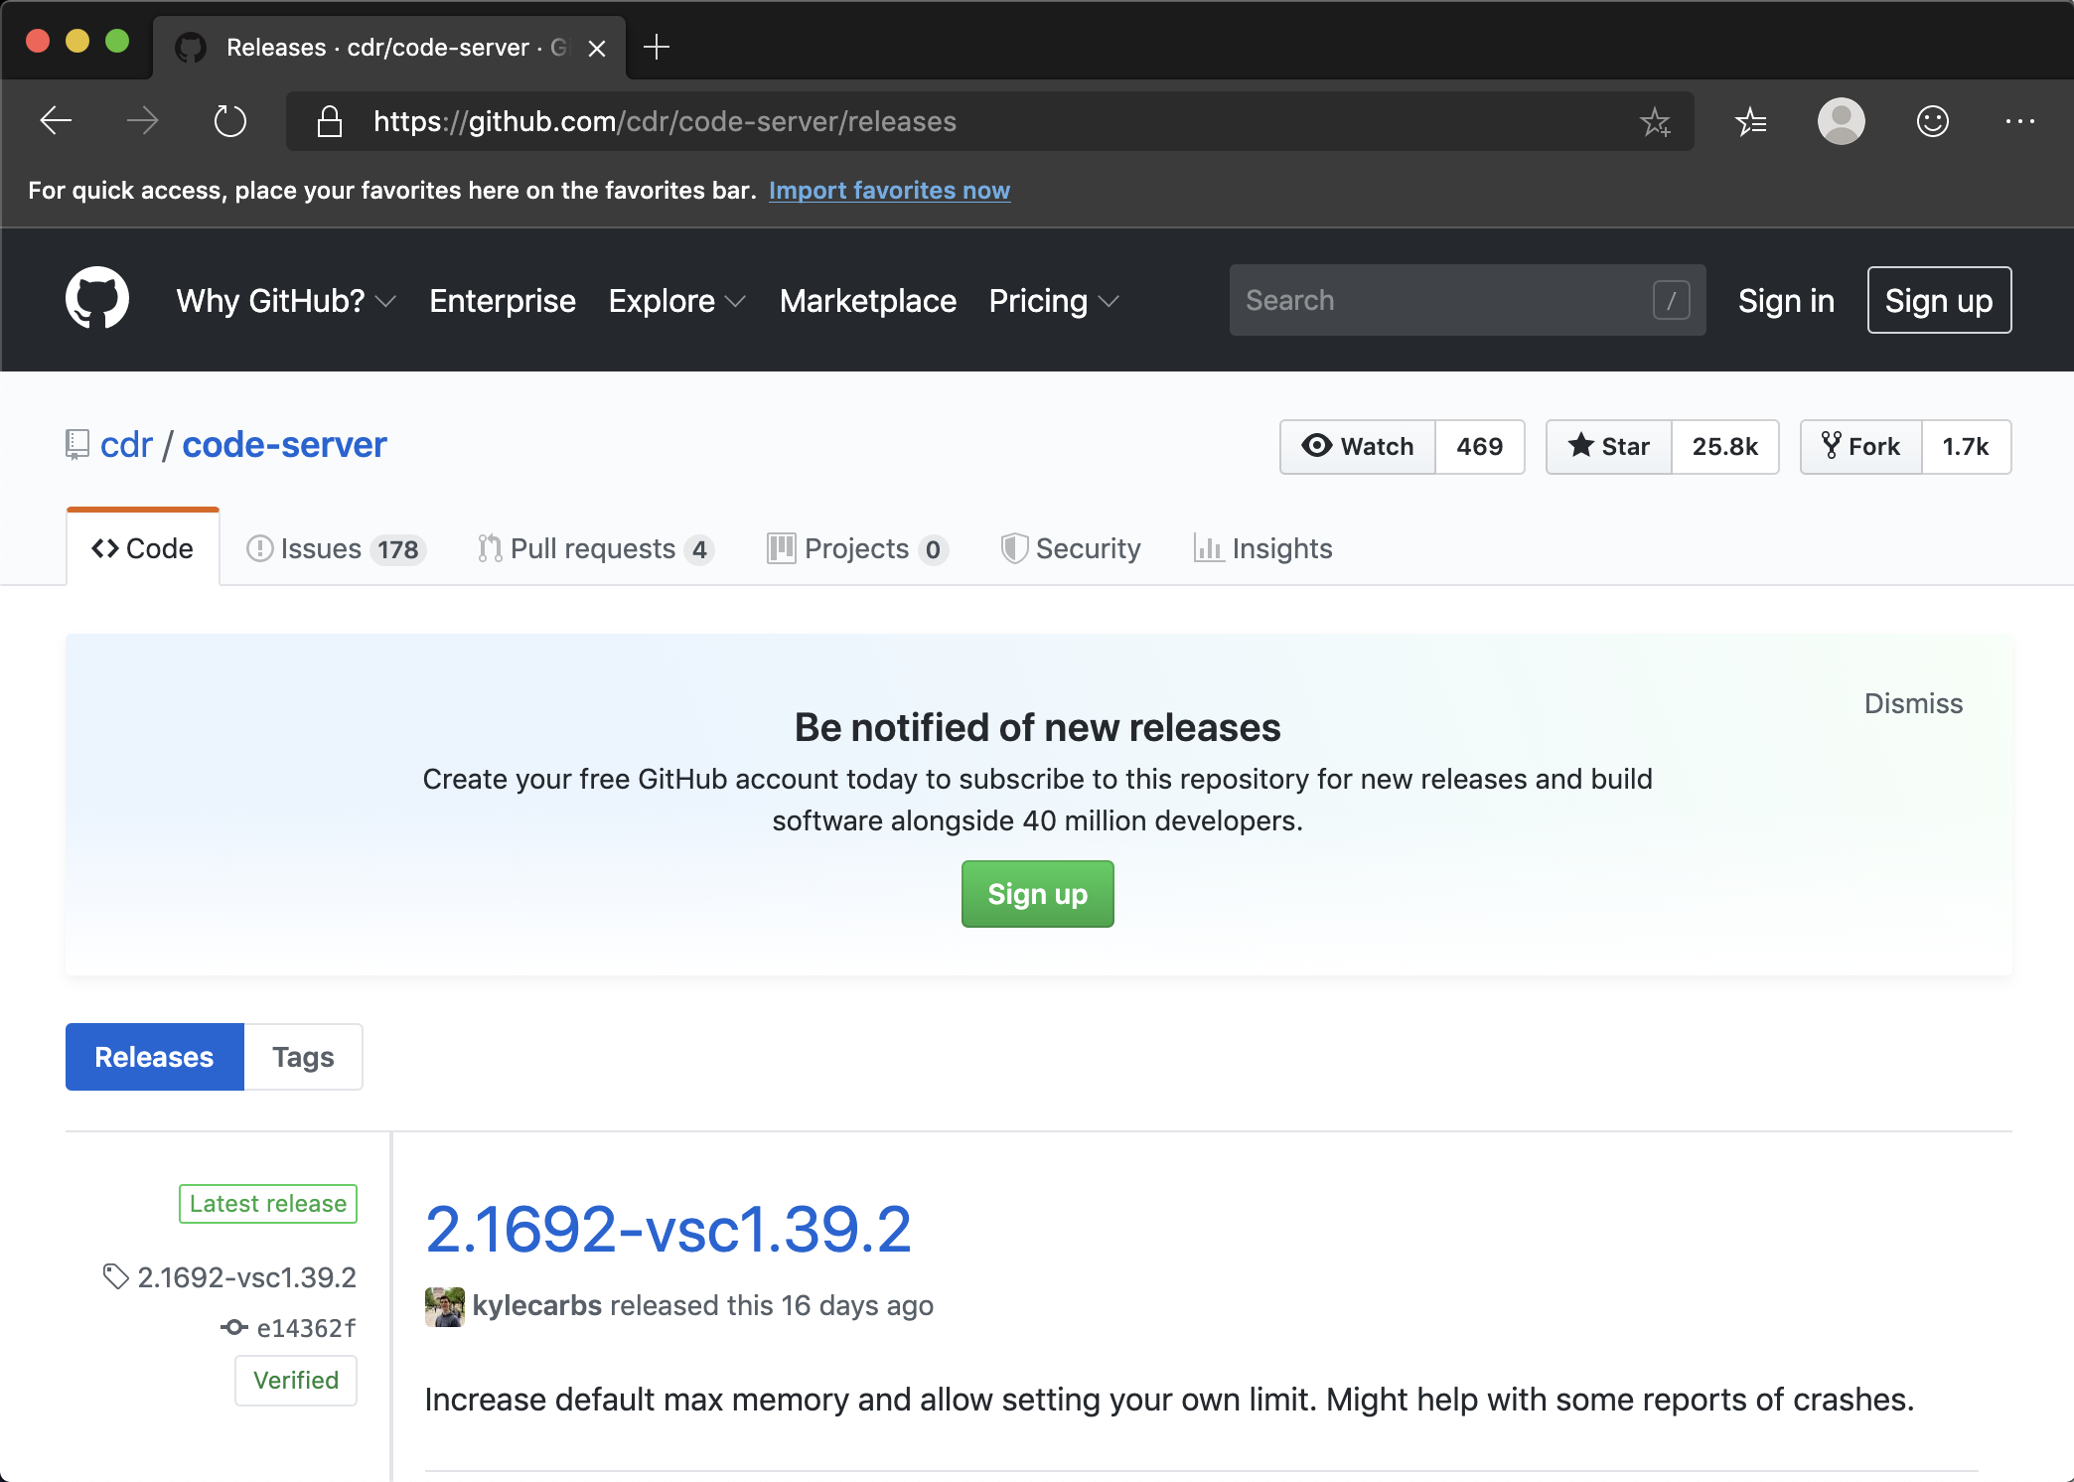Click the slash shortcut icon in search
The width and height of the screenshot is (2074, 1482).
pos(1671,300)
